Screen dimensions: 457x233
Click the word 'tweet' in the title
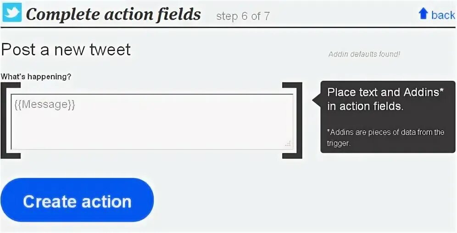[x=110, y=50]
